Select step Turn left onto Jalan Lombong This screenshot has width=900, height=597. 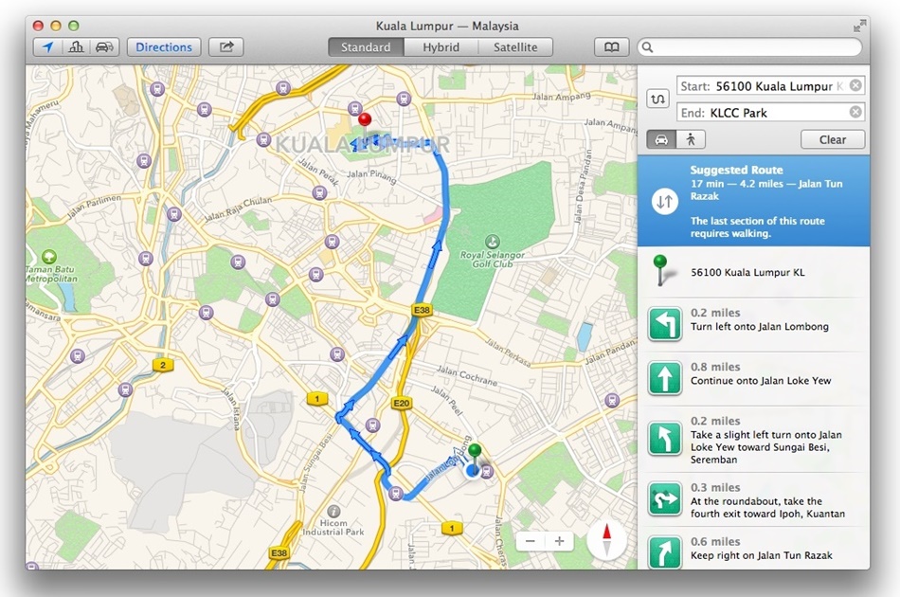click(754, 324)
